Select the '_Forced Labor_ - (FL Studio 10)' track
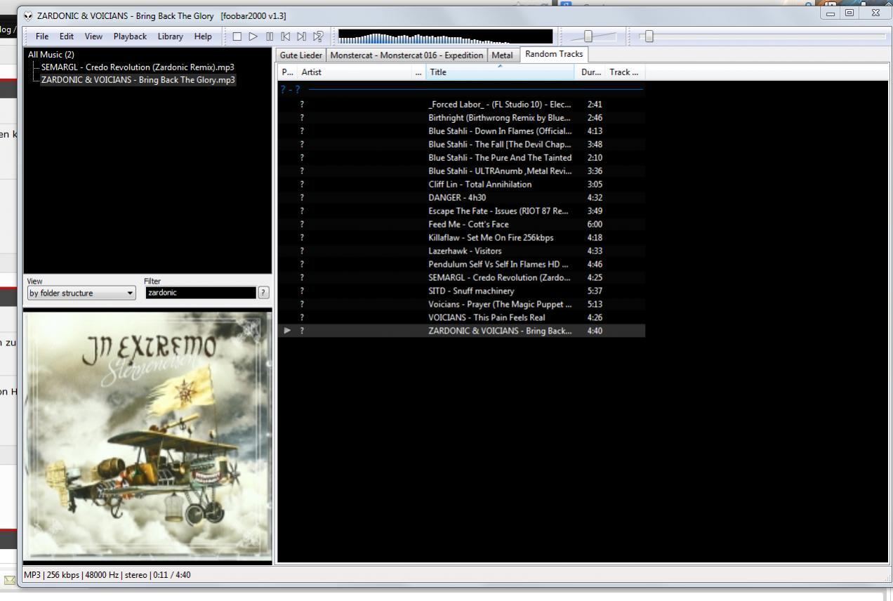893x601 pixels. coord(461,104)
